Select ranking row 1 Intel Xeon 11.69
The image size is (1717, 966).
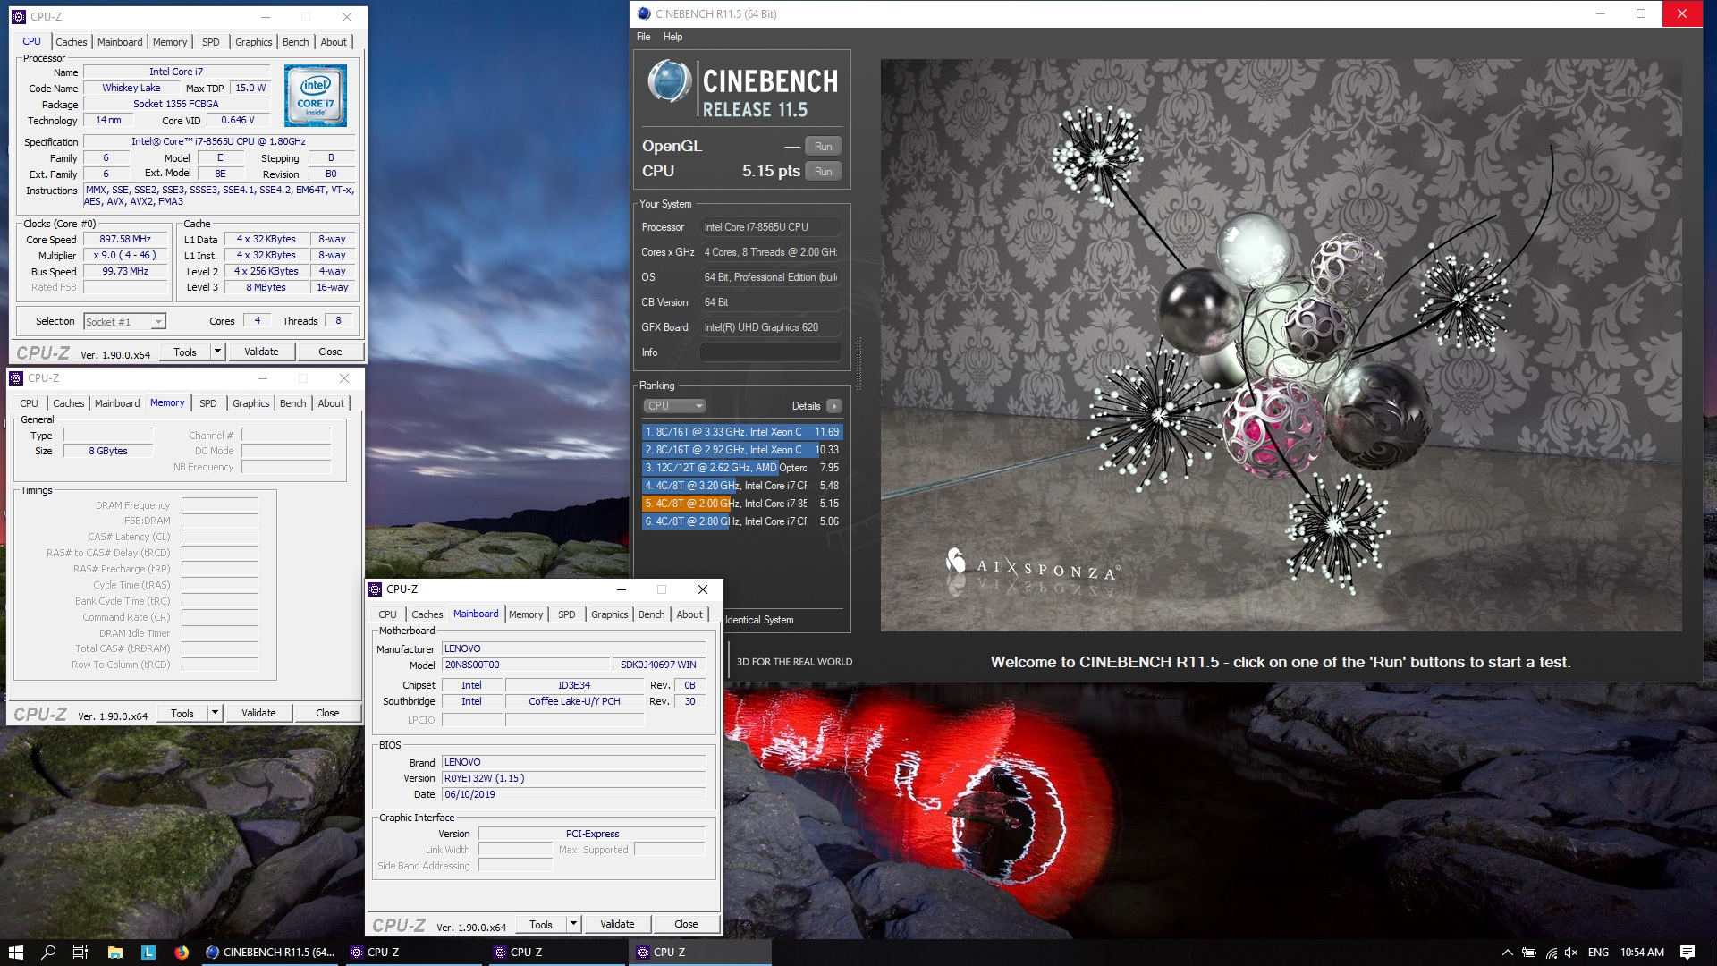coord(742,432)
